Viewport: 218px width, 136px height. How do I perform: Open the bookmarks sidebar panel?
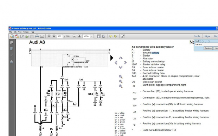(x=12, y=48)
